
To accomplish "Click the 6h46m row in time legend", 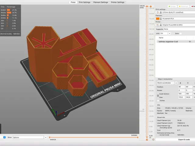I will click(9, 10).
